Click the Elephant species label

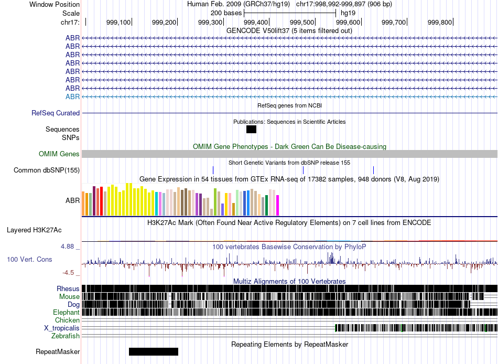point(66,312)
